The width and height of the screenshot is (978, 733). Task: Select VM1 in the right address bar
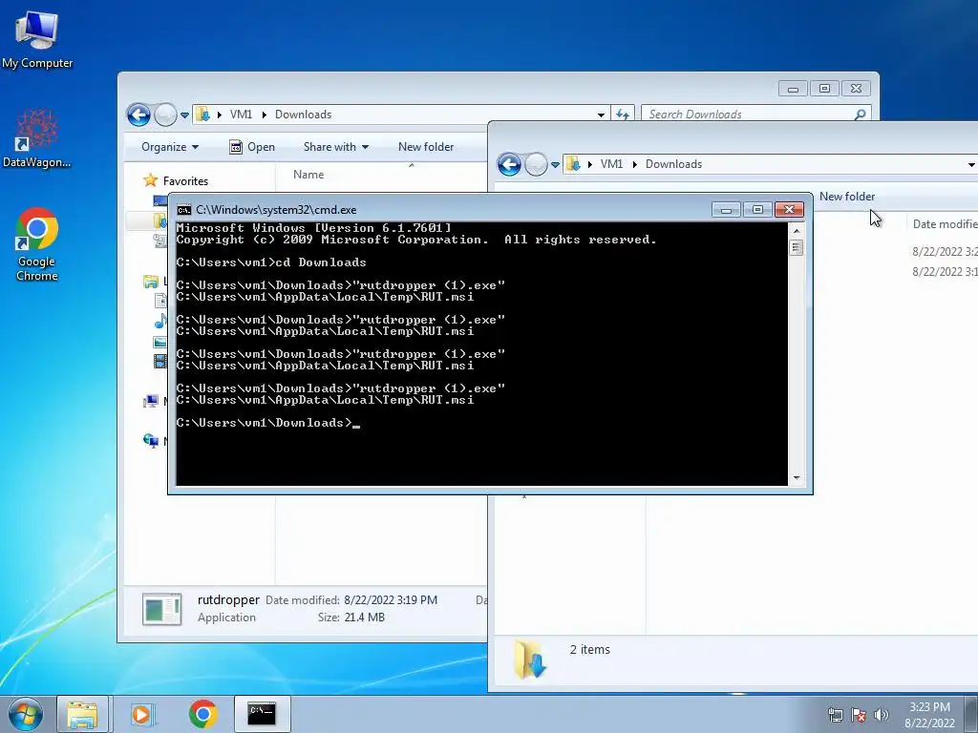pos(611,164)
